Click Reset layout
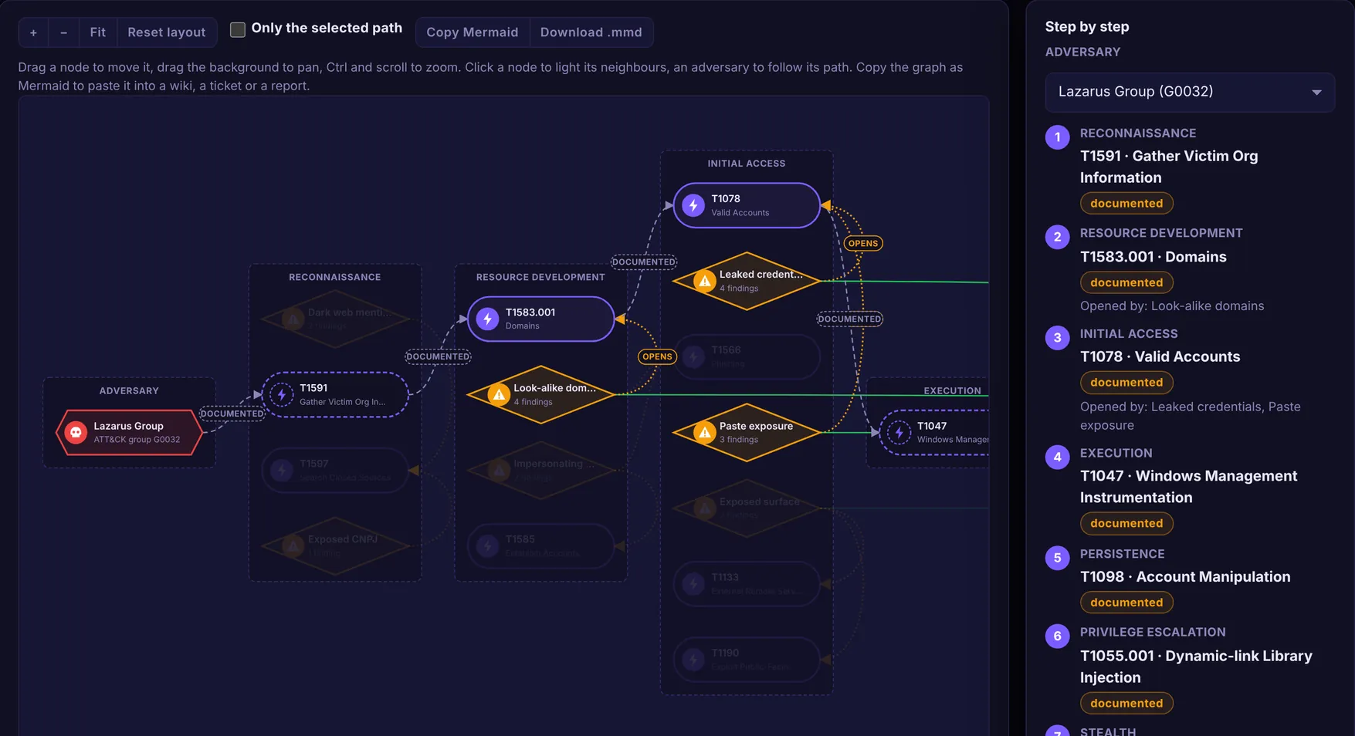Screen dimensions: 1355x736 point(167,32)
